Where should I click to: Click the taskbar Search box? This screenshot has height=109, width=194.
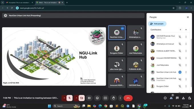(66, 106)
